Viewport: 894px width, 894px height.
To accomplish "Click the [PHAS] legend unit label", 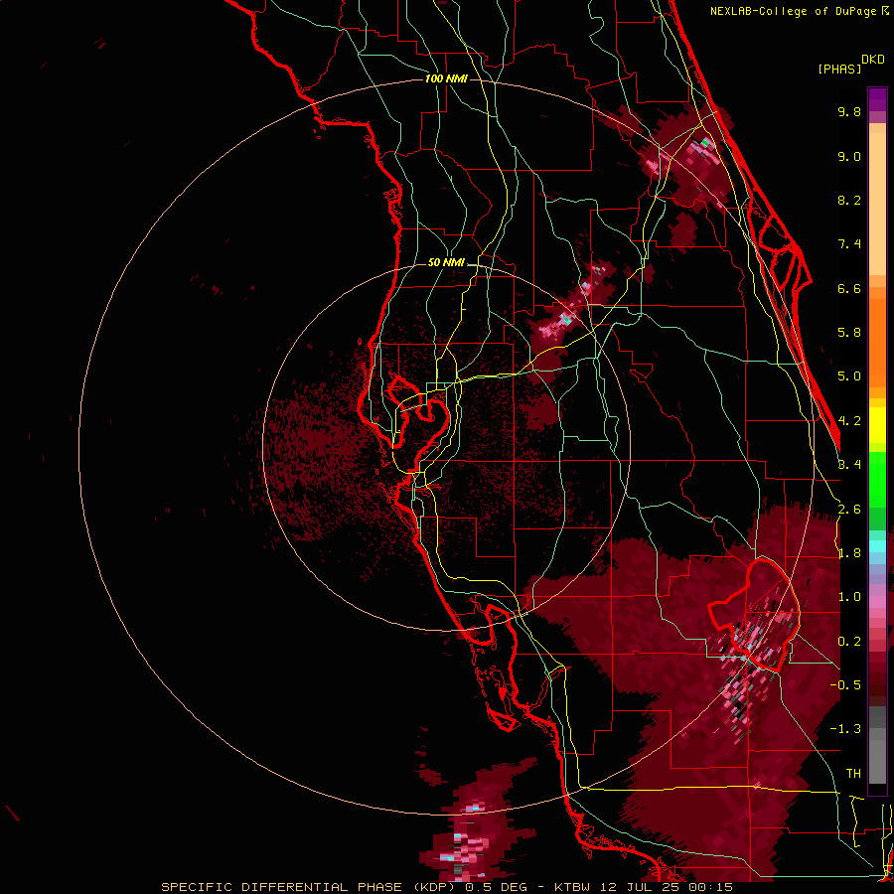I will pyautogui.click(x=839, y=69).
